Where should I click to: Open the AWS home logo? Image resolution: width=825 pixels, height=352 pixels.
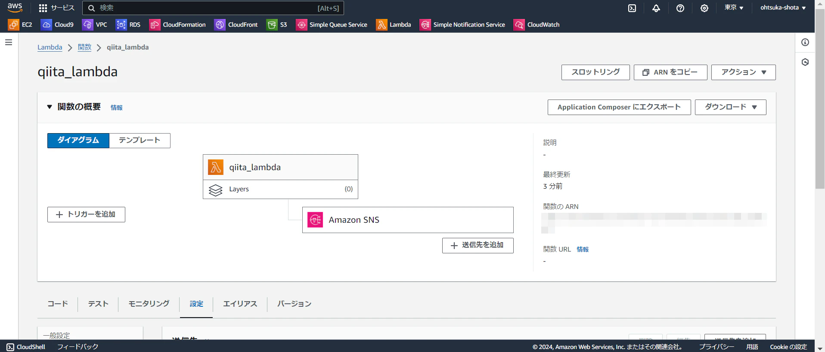pos(15,8)
